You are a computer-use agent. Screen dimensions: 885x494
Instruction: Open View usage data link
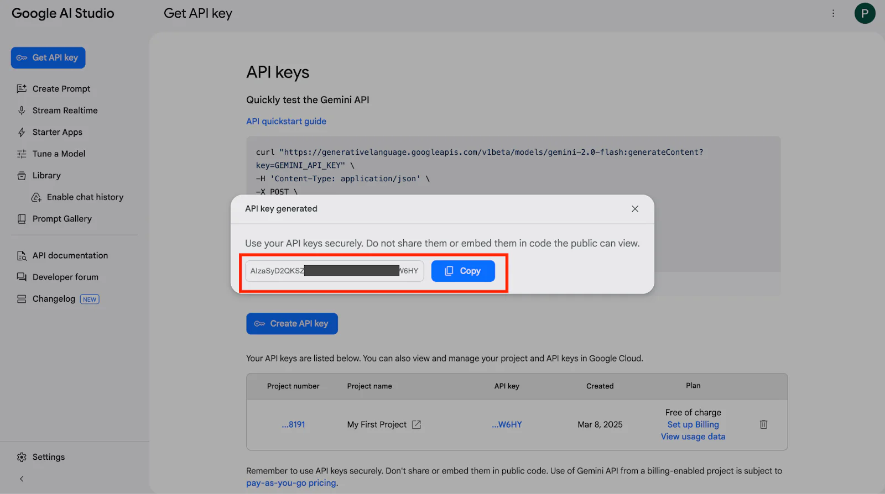[693, 437]
